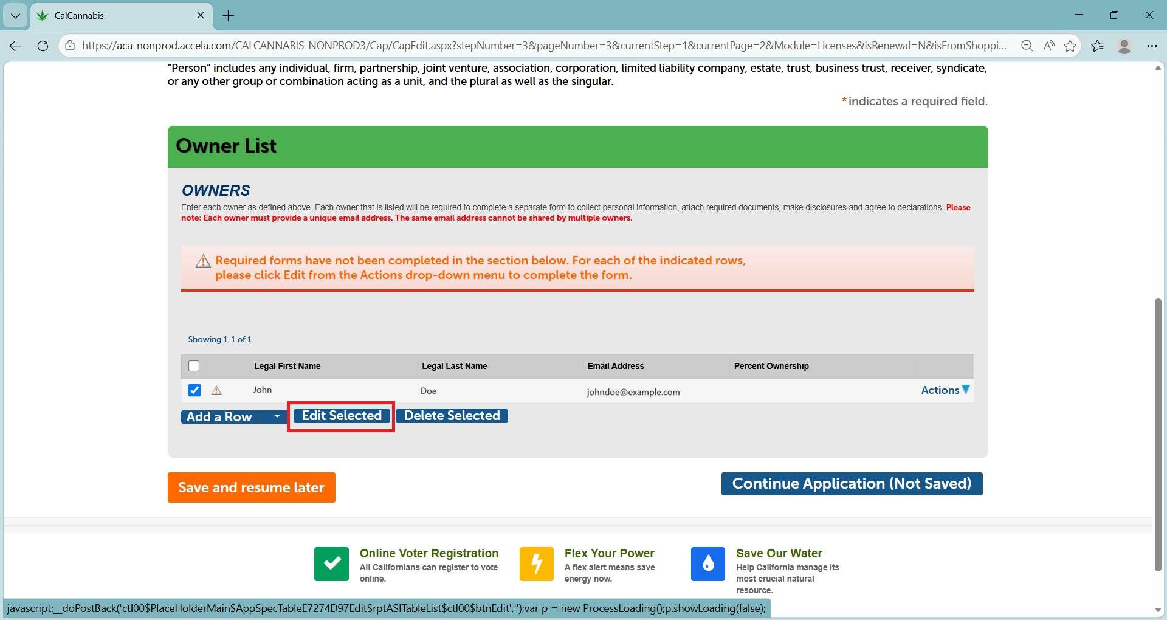Open browser Settings and more menu
Screen dimensions: 1167x620
(x=1152, y=46)
